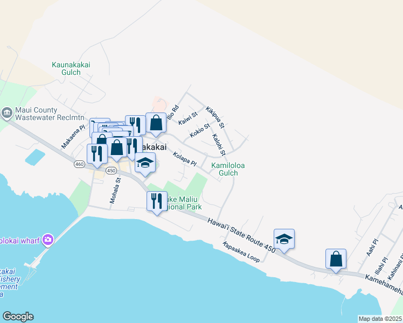Select front shopping bag marker above Route 450 shield
The width and height of the screenshot is (403, 323).
click(117, 149)
